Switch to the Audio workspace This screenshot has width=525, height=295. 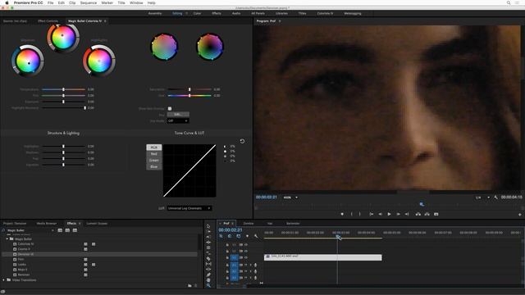click(x=236, y=13)
